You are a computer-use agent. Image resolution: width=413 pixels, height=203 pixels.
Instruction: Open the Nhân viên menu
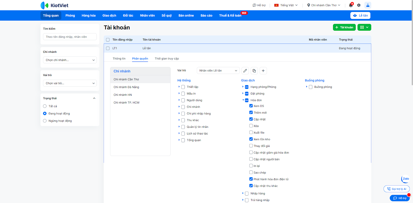point(147,15)
